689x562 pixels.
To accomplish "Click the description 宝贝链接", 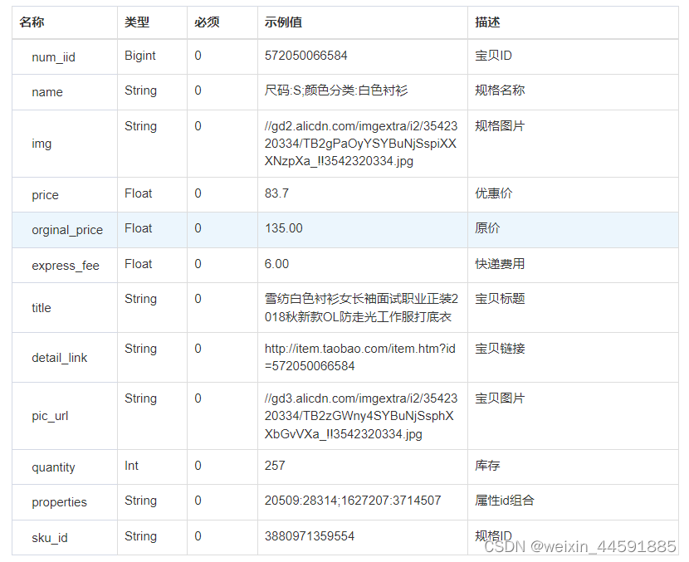I will [500, 349].
